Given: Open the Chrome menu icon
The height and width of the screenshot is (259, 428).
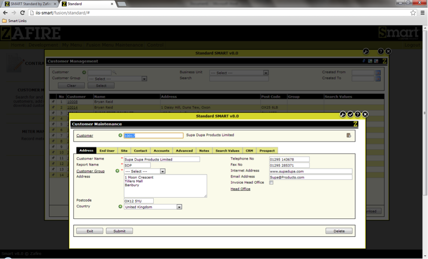Looking at the screenshot, I should point(422,13).
